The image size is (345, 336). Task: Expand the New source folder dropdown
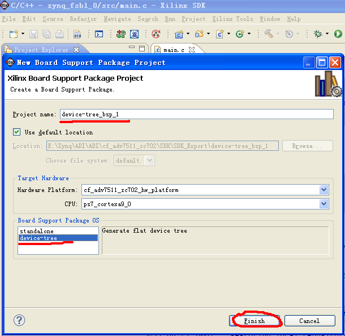click(208, 34)
